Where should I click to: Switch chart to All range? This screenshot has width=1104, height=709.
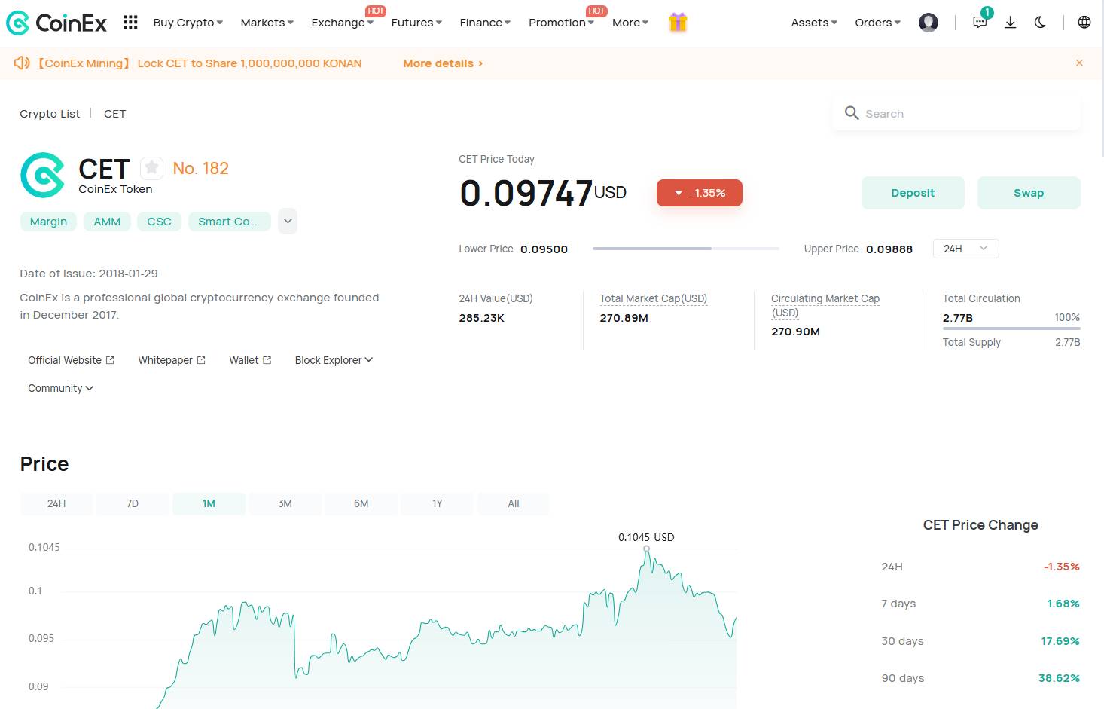pos(514,503)
